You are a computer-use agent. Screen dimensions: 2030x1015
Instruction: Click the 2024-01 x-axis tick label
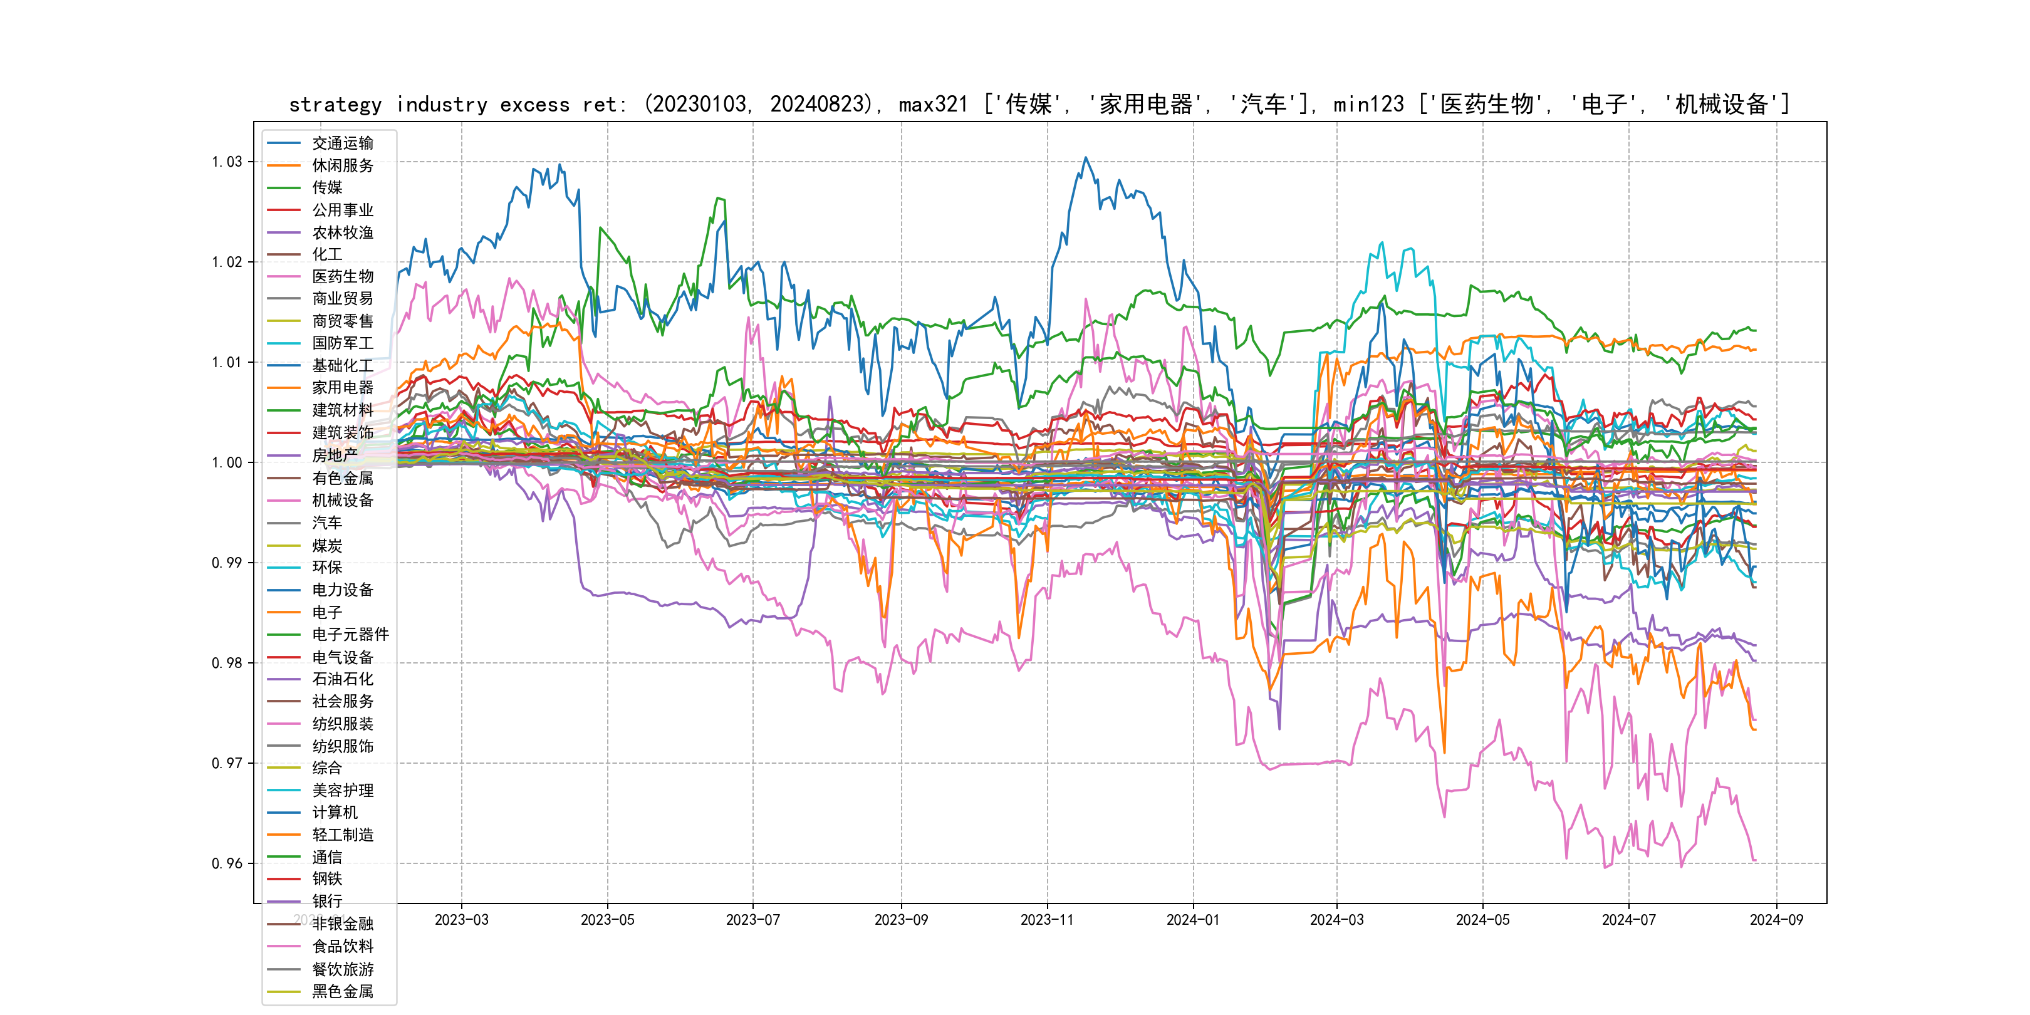coord(1192,920)
